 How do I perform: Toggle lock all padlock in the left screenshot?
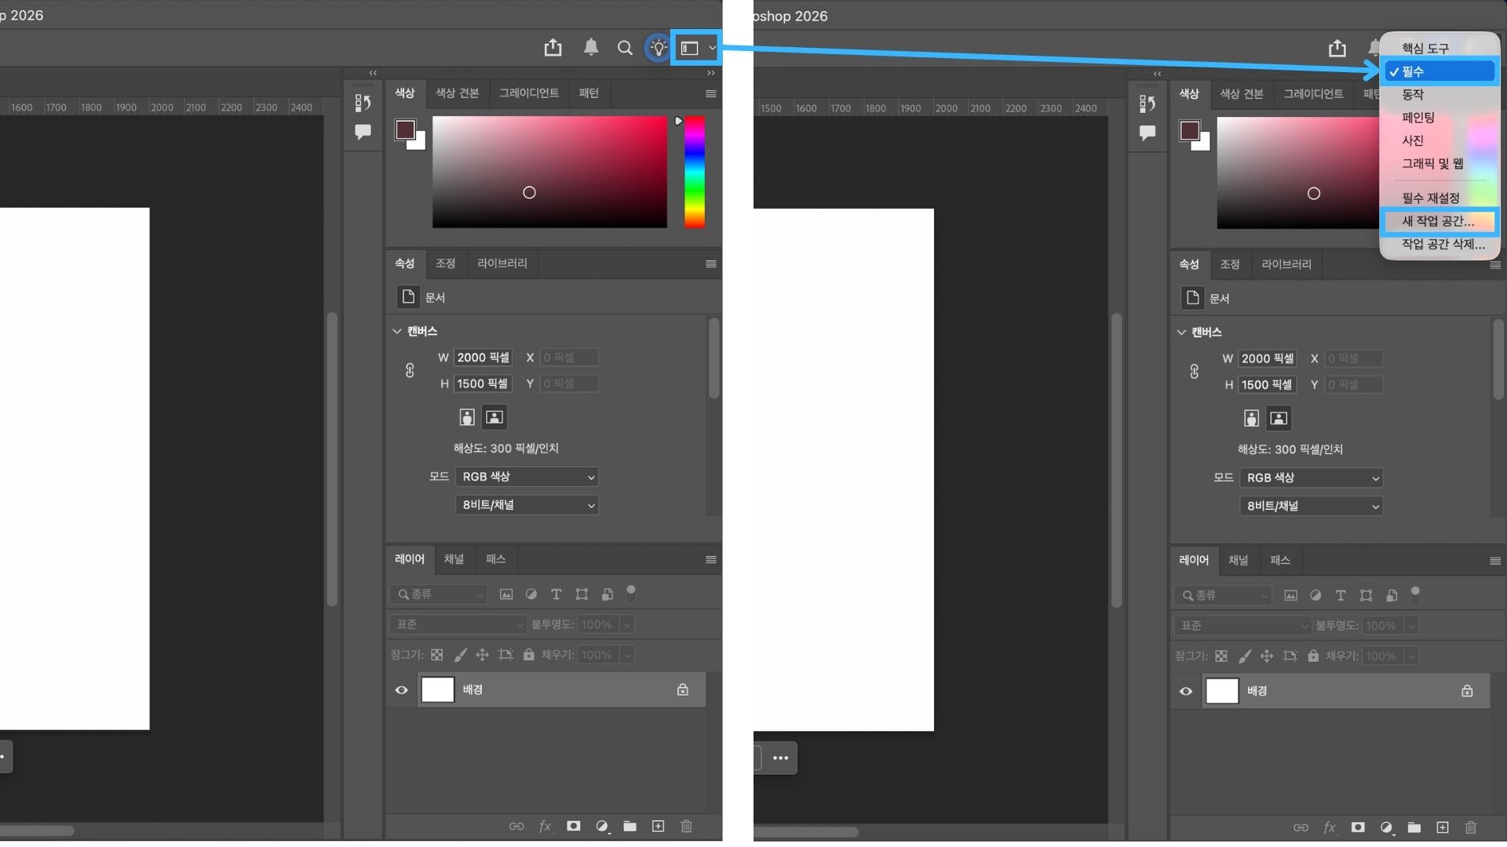point(529,655)
